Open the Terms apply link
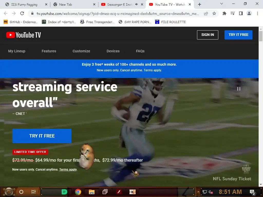Viewport: 263px width, 197px height. tap(68, 170)
